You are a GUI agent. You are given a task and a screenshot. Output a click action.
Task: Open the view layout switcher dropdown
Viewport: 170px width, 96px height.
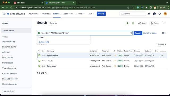point(164,33)
